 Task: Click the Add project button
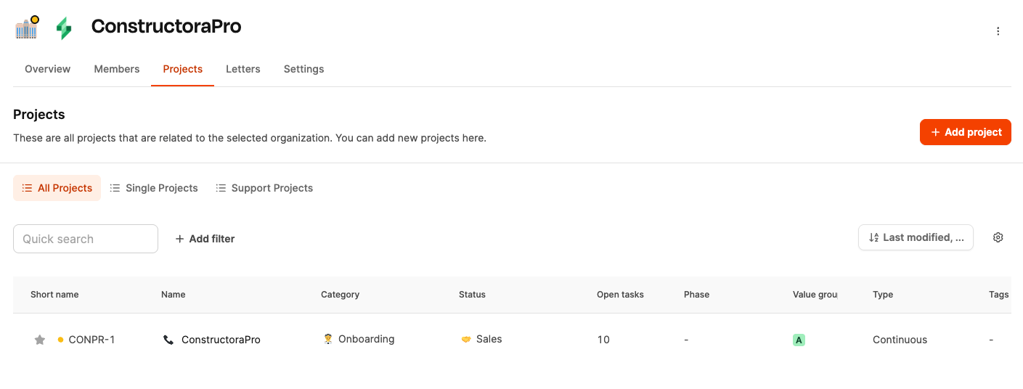(966, 132)
